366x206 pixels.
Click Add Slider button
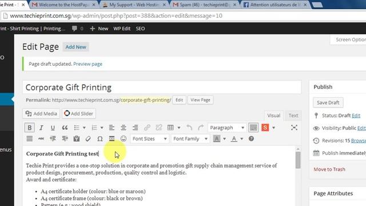tap(79, 113)
